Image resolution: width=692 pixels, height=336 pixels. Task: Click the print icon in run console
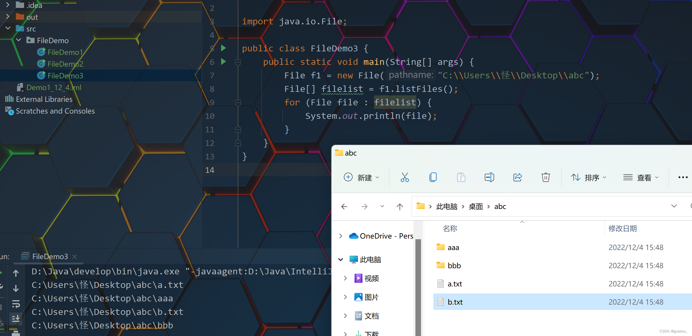(16, 333)
